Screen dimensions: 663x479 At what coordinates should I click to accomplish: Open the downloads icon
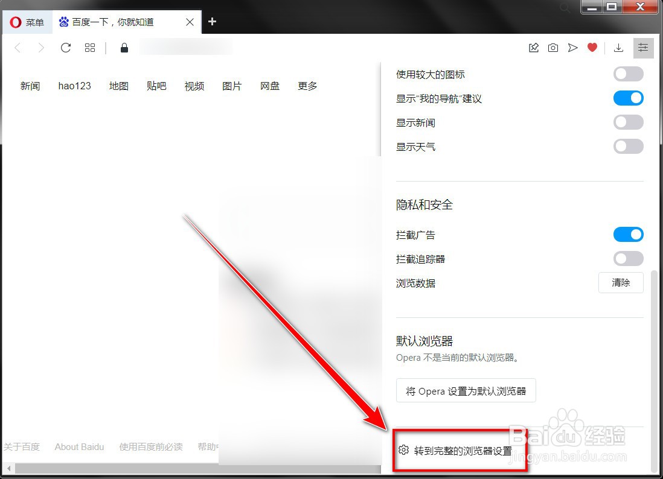pyautogui.click(x=618, y=48)
